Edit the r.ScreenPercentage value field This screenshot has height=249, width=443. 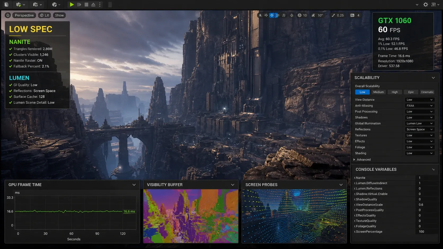[x=426, y=232]
